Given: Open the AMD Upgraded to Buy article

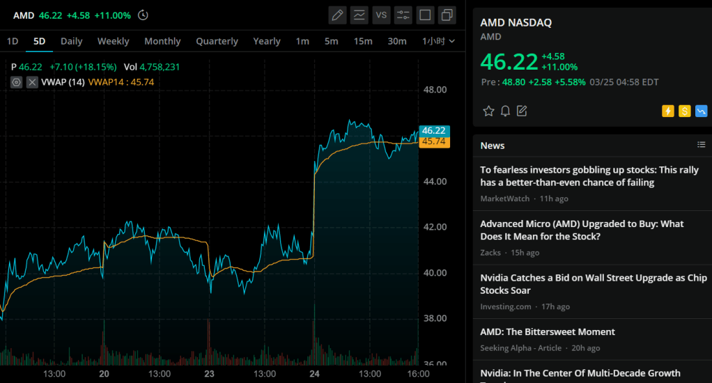Looking at the screenshot, I should point(582,230).
